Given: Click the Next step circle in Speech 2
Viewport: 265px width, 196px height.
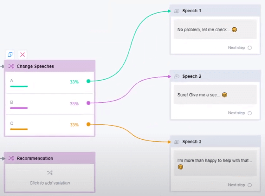Looking at the screenshot, I should [x=250, y=113].
